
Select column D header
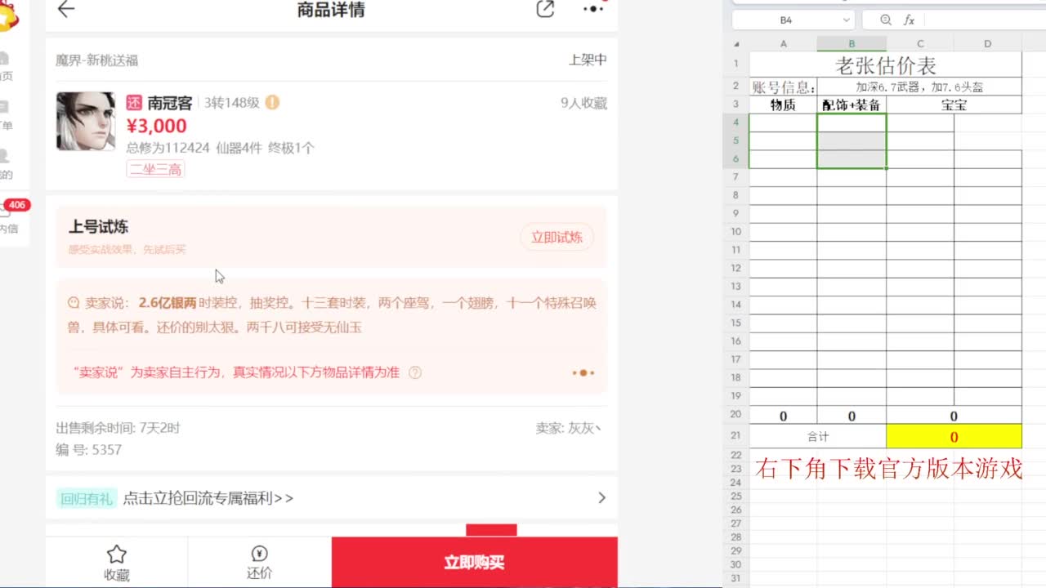(988, 44)
